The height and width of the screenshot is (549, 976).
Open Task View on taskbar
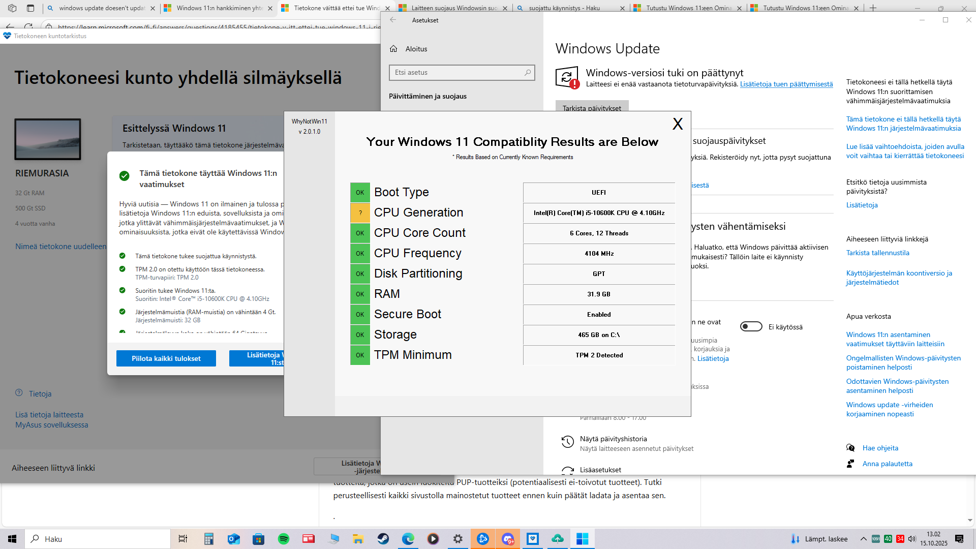click(182, 539)
